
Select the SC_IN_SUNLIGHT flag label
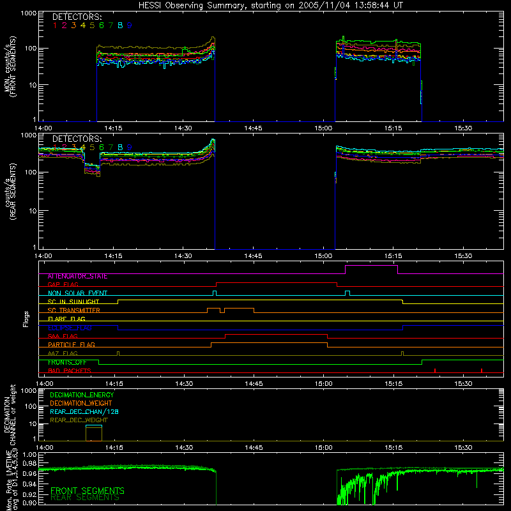(x=73, y=301)
